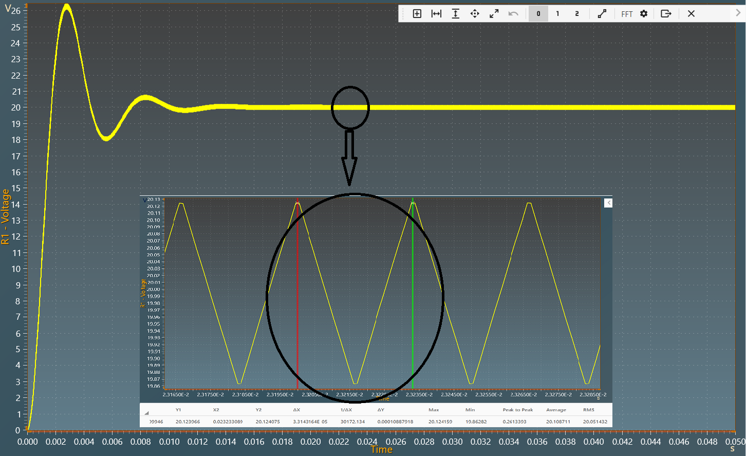Viewport: 746px width, 456px height.
Task: Select the vertical zoom tool
Action: 455,14
